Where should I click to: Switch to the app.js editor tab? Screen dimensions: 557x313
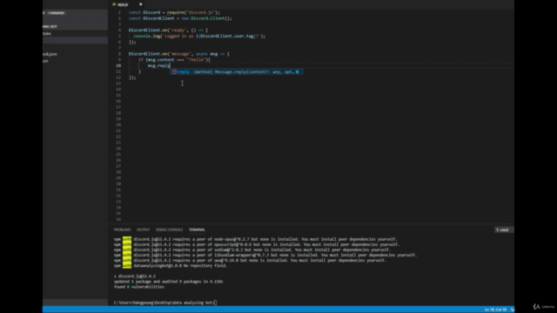[x=123, y=4]
